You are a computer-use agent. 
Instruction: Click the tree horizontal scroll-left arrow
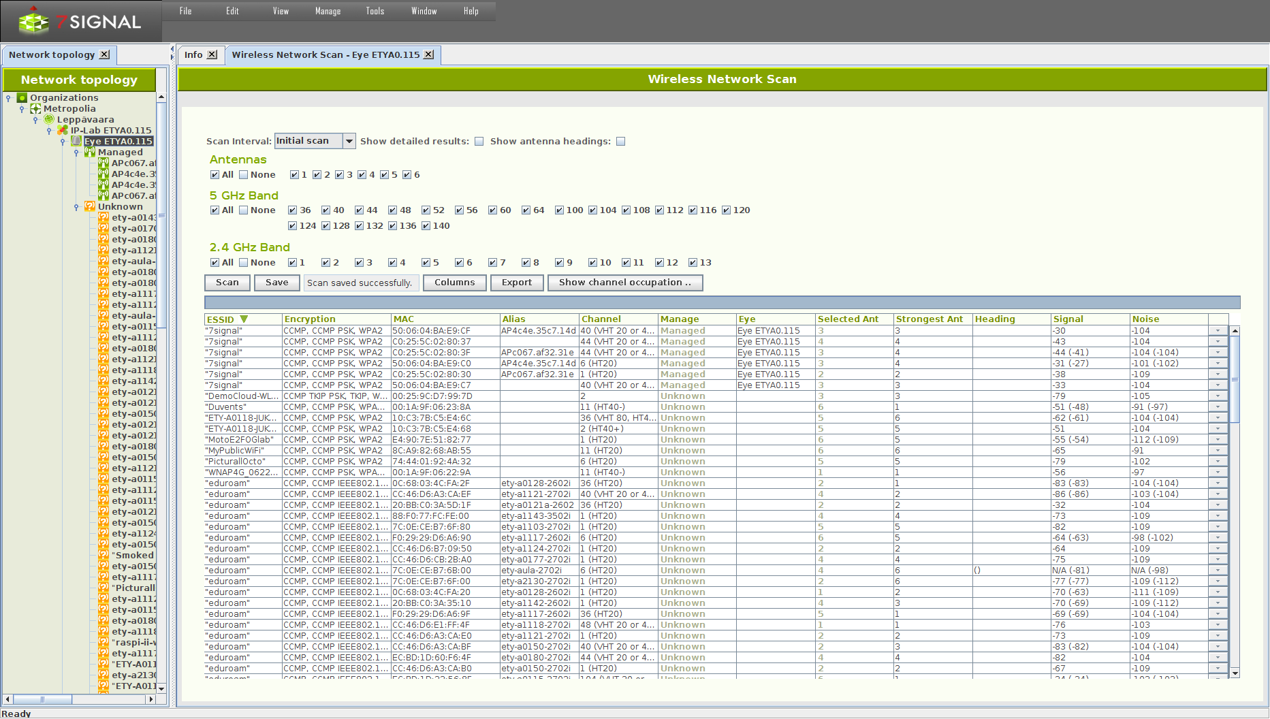[x=7, y=699]
